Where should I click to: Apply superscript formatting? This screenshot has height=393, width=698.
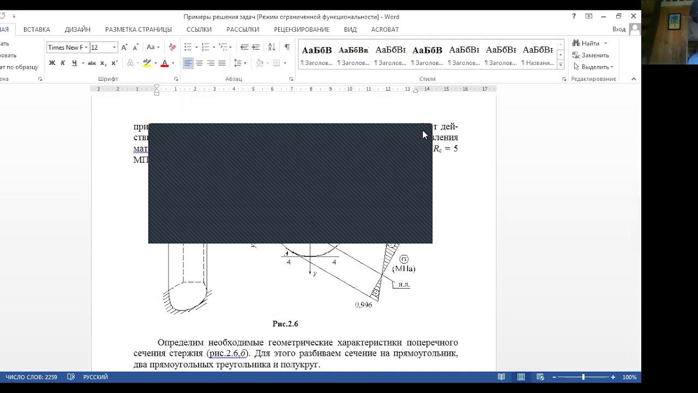114,63
